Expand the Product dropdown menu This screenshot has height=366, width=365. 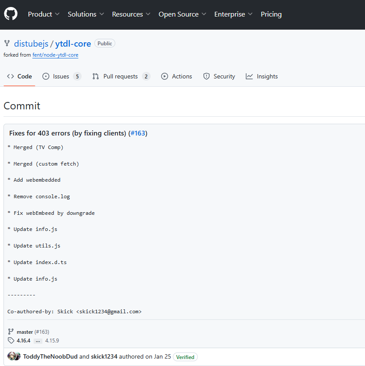[x=44, y=14]
